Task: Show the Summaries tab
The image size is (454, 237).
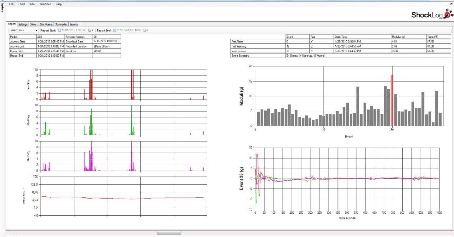Action: pyautogui.click(x=61, y=24)
